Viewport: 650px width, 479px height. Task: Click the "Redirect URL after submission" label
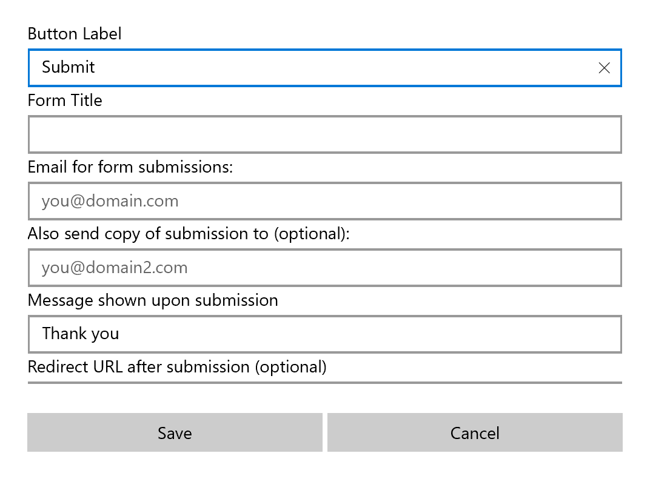click(x=139, y=367)
